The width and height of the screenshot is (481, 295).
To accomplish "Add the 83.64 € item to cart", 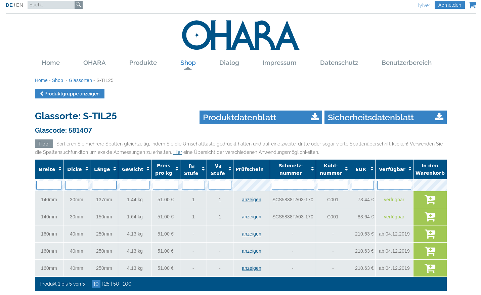I will (x=430, y=217).
